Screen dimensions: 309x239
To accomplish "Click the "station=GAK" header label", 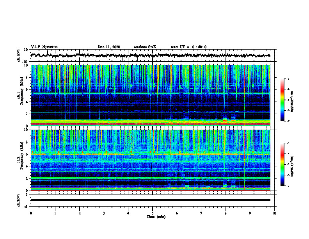I will (x=145, y=47).
